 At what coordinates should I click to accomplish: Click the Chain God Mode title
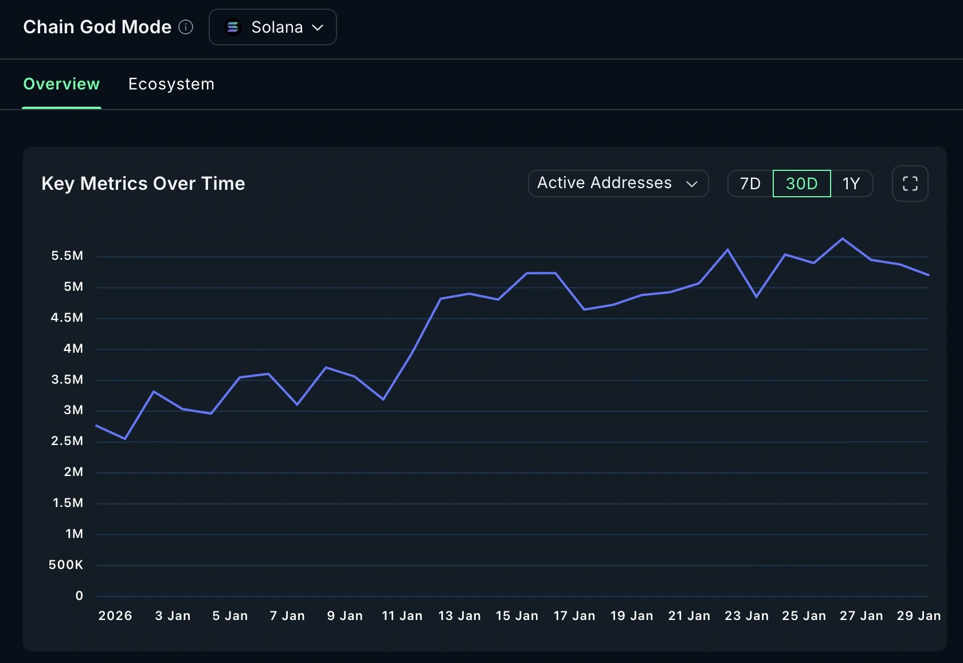click(97, 27)
